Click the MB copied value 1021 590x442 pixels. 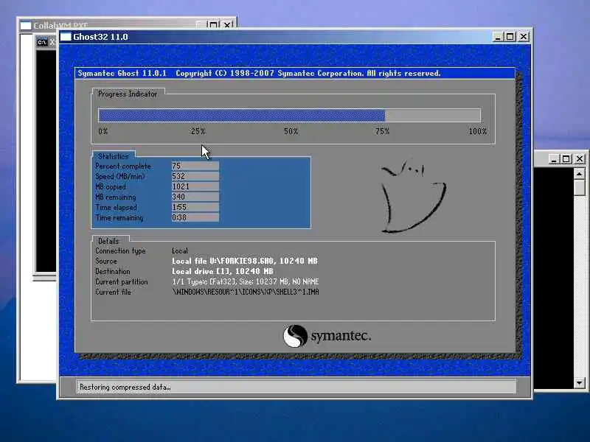pyautogui.click(x=195, y=187)
